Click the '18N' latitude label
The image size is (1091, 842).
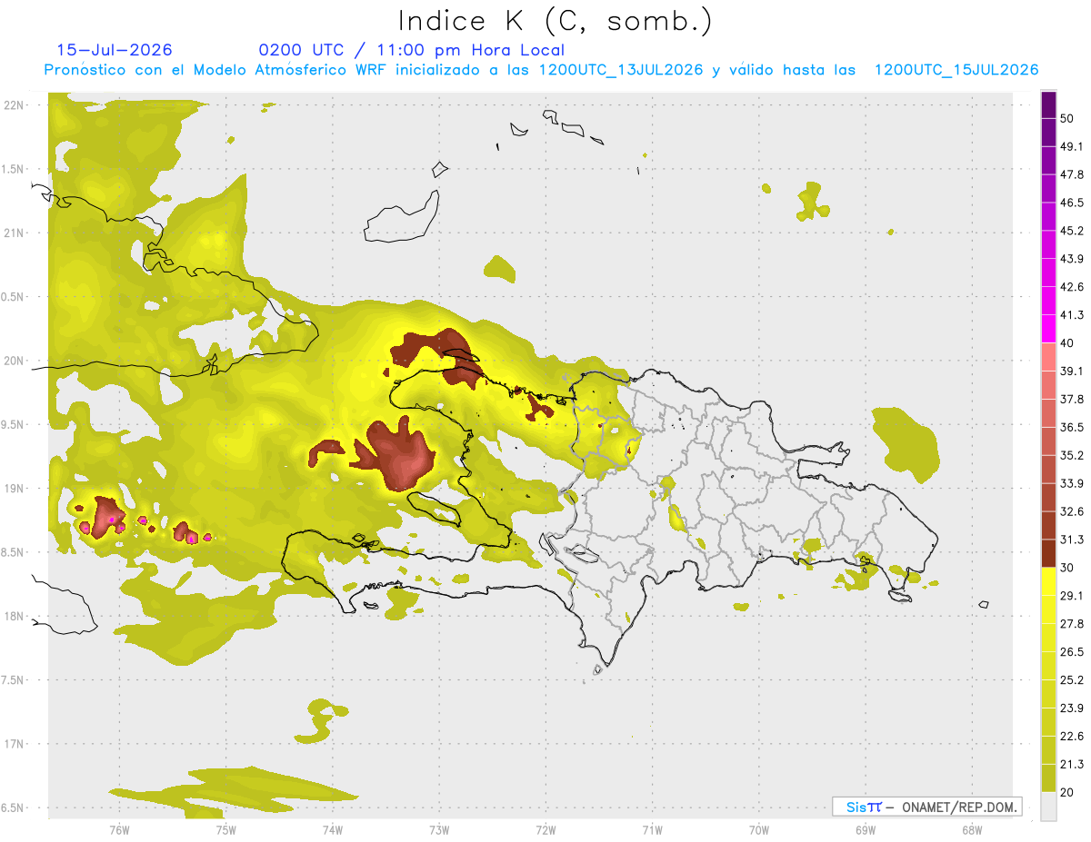[x=15, y=617]
